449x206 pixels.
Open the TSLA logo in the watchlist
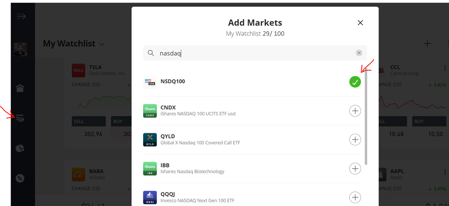[x=78, y=70]
